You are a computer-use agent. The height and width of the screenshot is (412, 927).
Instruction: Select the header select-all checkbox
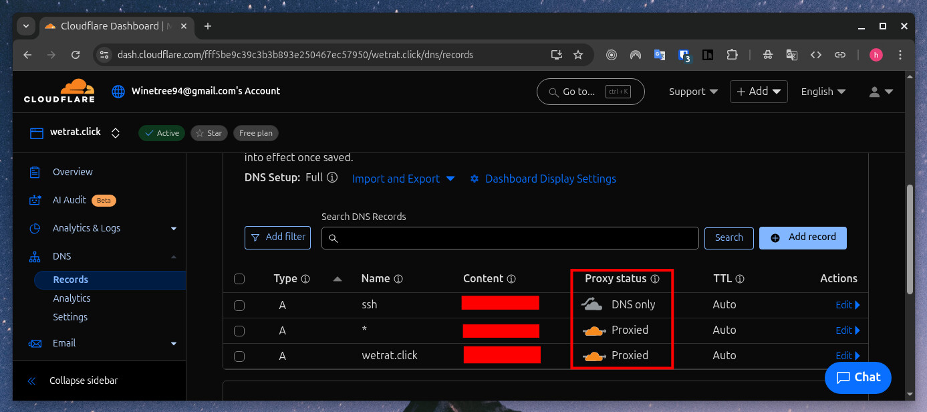tap(239, 279)
